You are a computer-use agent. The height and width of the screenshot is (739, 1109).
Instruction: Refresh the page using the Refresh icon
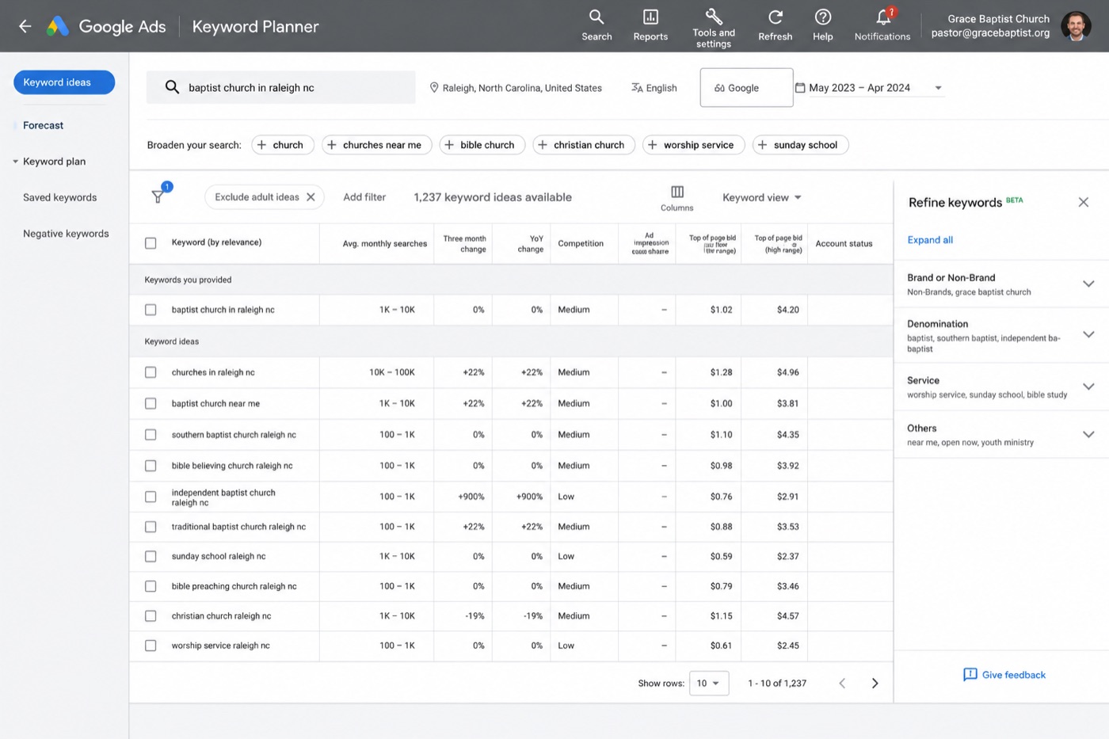(x=775, y=25)
